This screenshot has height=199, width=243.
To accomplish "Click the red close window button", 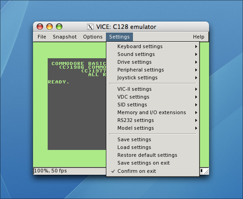I will click(x=40, y=26).
